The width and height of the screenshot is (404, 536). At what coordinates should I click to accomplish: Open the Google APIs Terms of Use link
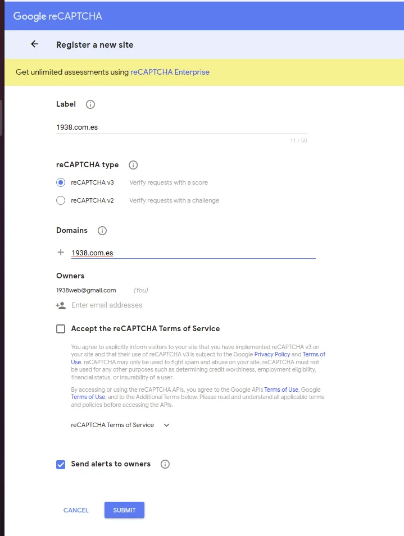[x=281, y=390]
